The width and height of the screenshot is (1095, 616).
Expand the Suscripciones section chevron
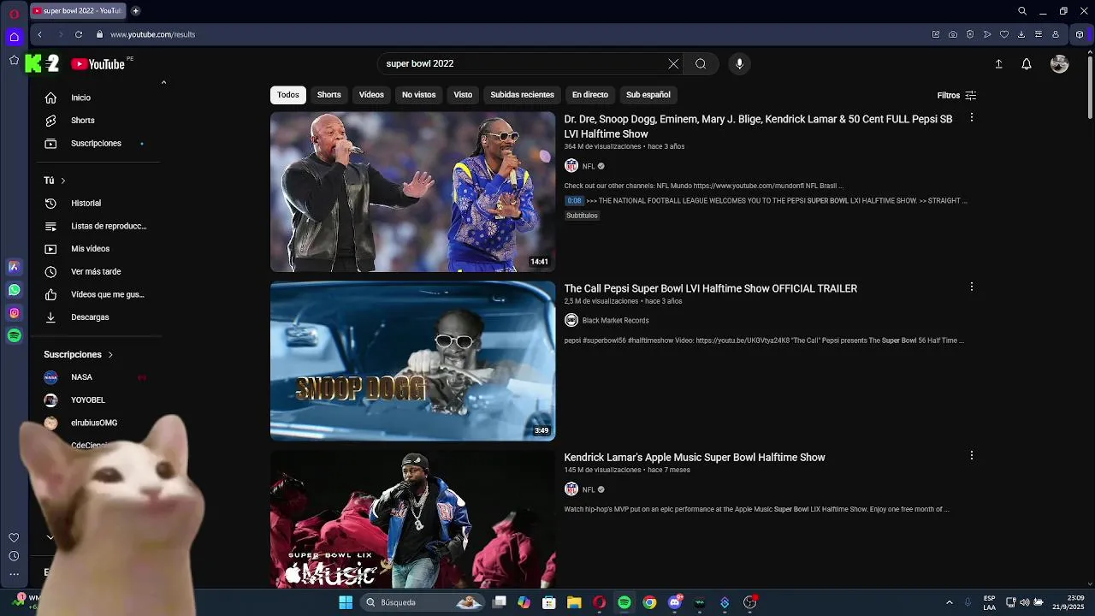[x=110, y=354]
